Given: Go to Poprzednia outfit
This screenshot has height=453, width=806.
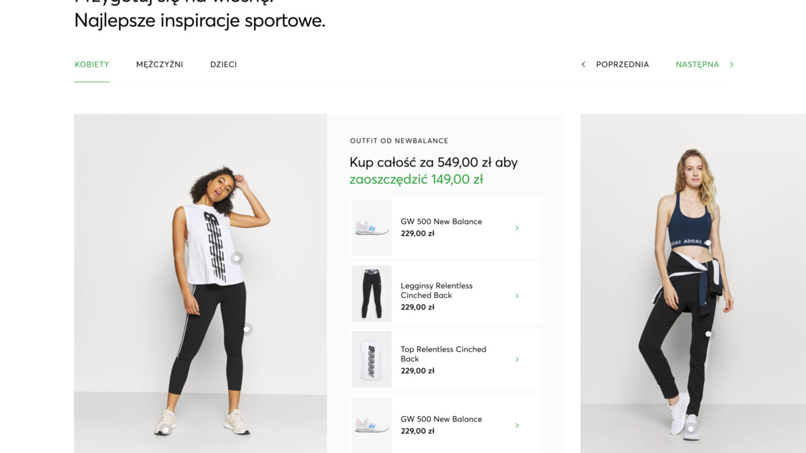Looking at the screenshot, I should coord(622,64).
